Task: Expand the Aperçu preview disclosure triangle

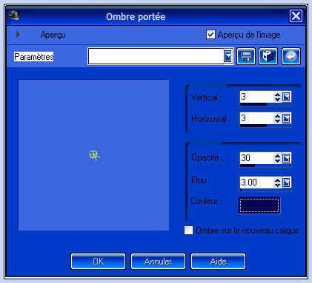Action: tap(18, 35)
